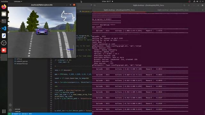Click the purple car in the TORCS view
Image resolution: width=205 pixels, height=115 pixels.
[x=42, y=31]
